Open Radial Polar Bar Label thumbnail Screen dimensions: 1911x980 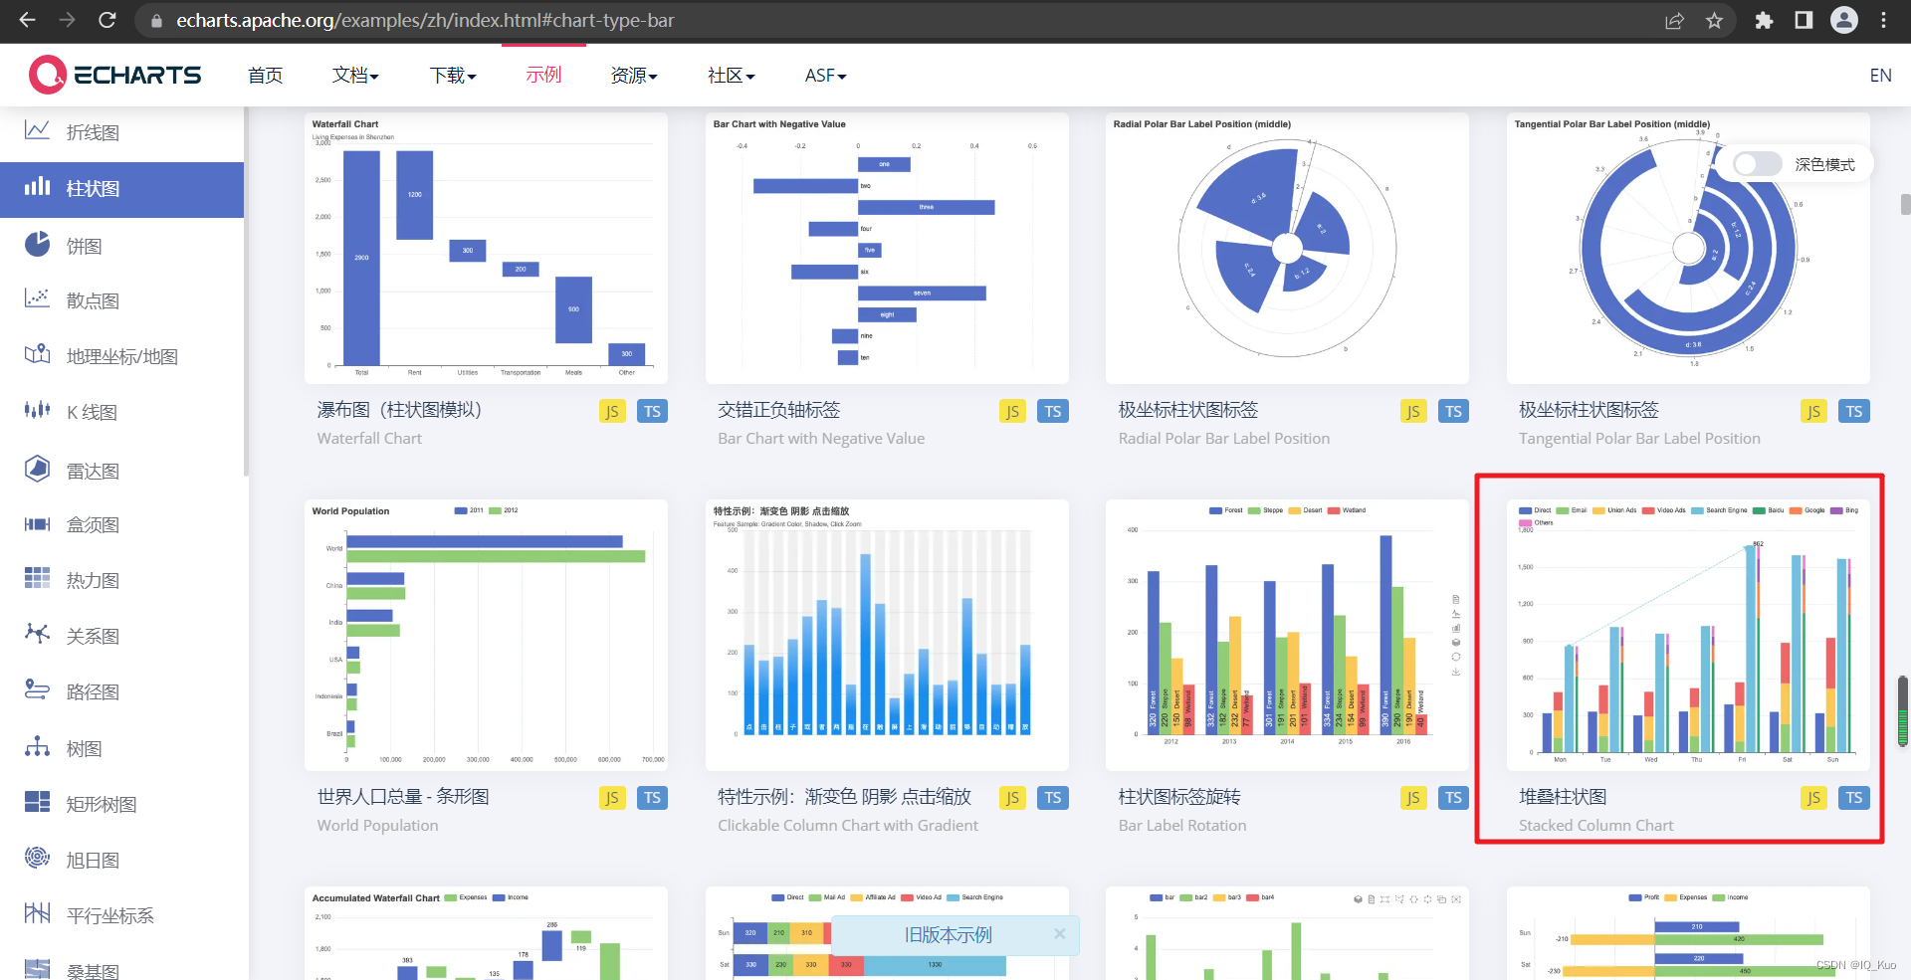(1287, 248)
